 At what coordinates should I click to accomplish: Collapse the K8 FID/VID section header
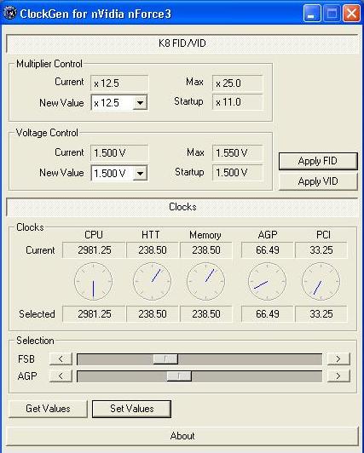pyautogui.click(x=182, y=43)
